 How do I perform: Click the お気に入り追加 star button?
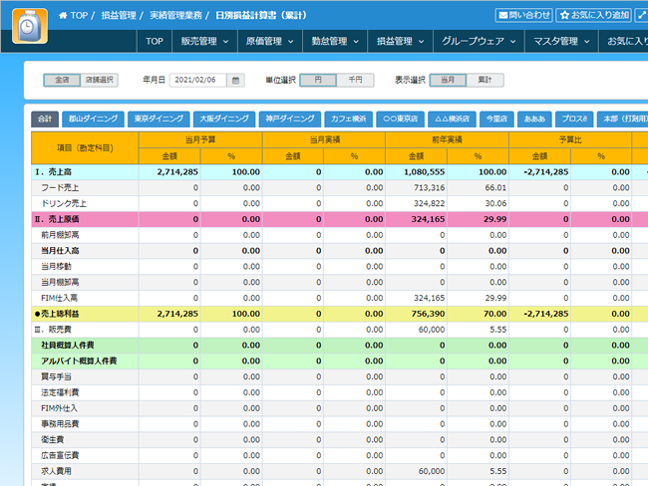coord(593,15)
